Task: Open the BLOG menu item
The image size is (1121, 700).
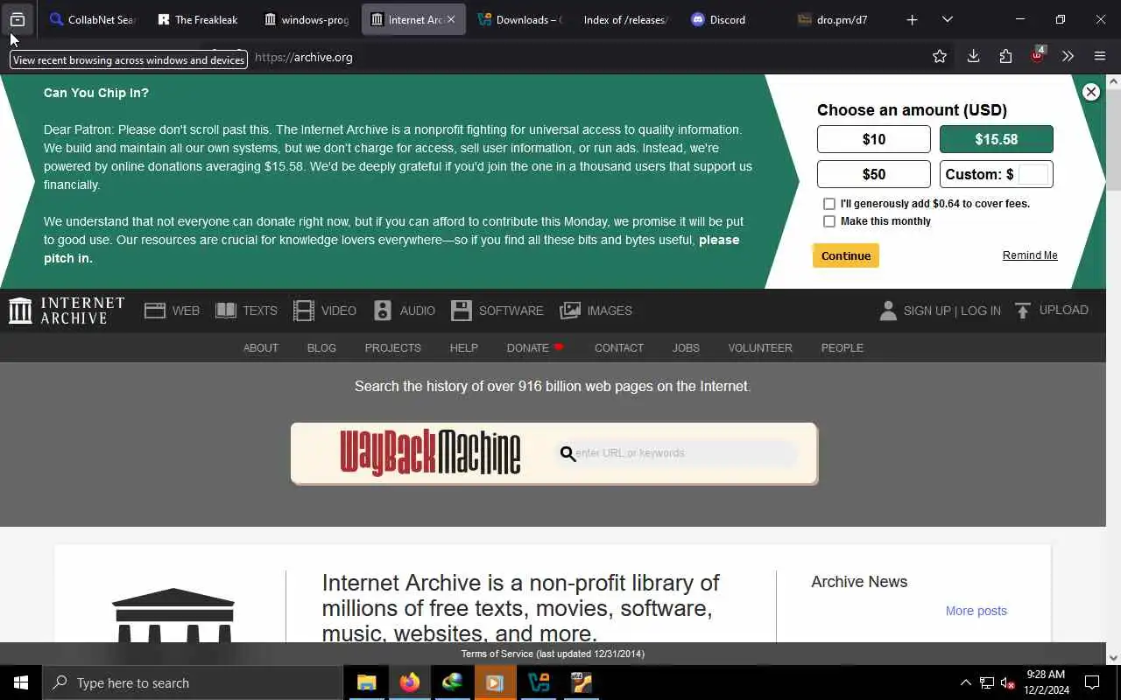Action: coord(321,347)
